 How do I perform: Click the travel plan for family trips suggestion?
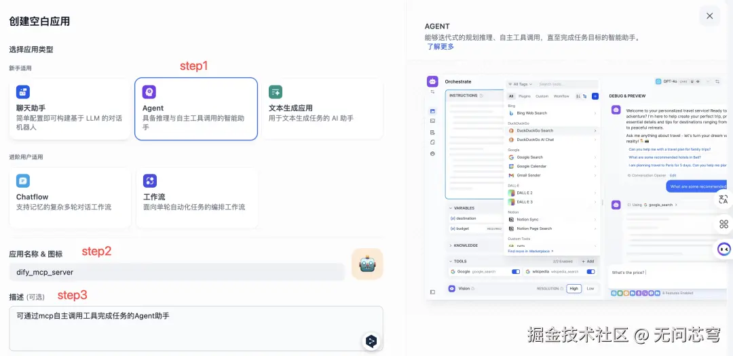tap(670, 149)
